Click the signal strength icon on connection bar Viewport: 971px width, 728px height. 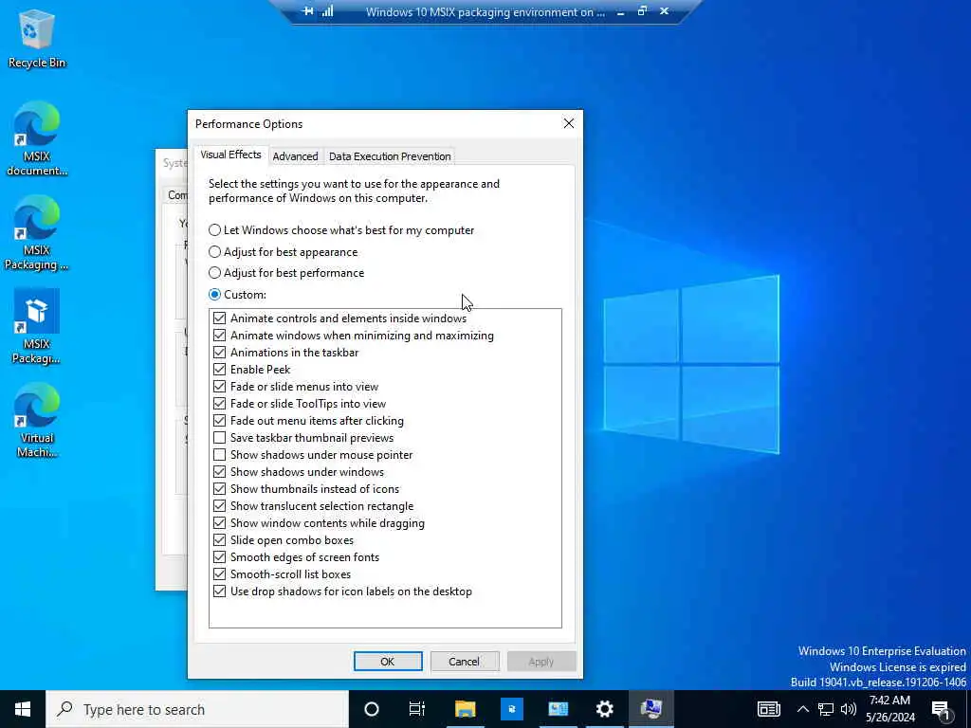tap(327, 11)
